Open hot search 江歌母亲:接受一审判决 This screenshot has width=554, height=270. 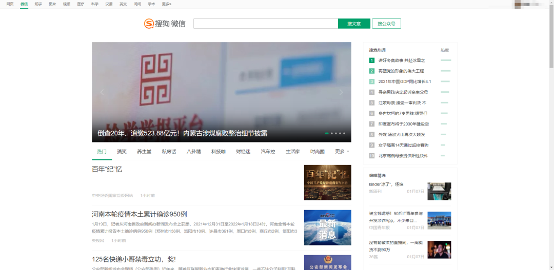403,102
